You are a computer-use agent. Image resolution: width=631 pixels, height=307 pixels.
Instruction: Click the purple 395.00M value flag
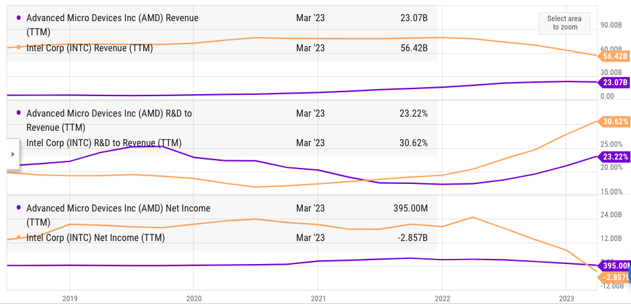[x=614, y=266]
